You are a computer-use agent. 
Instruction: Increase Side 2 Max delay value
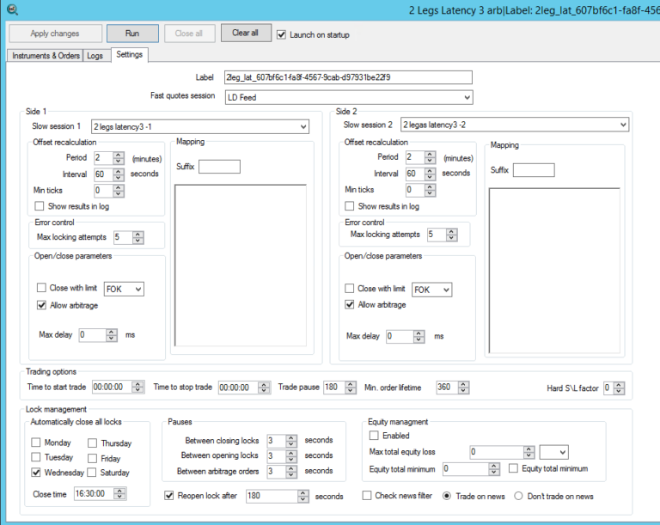click(420, 333)
